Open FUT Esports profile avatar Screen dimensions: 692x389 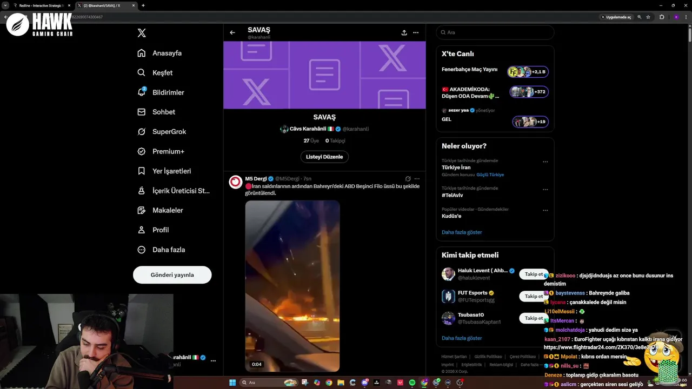tap(448, 296)
